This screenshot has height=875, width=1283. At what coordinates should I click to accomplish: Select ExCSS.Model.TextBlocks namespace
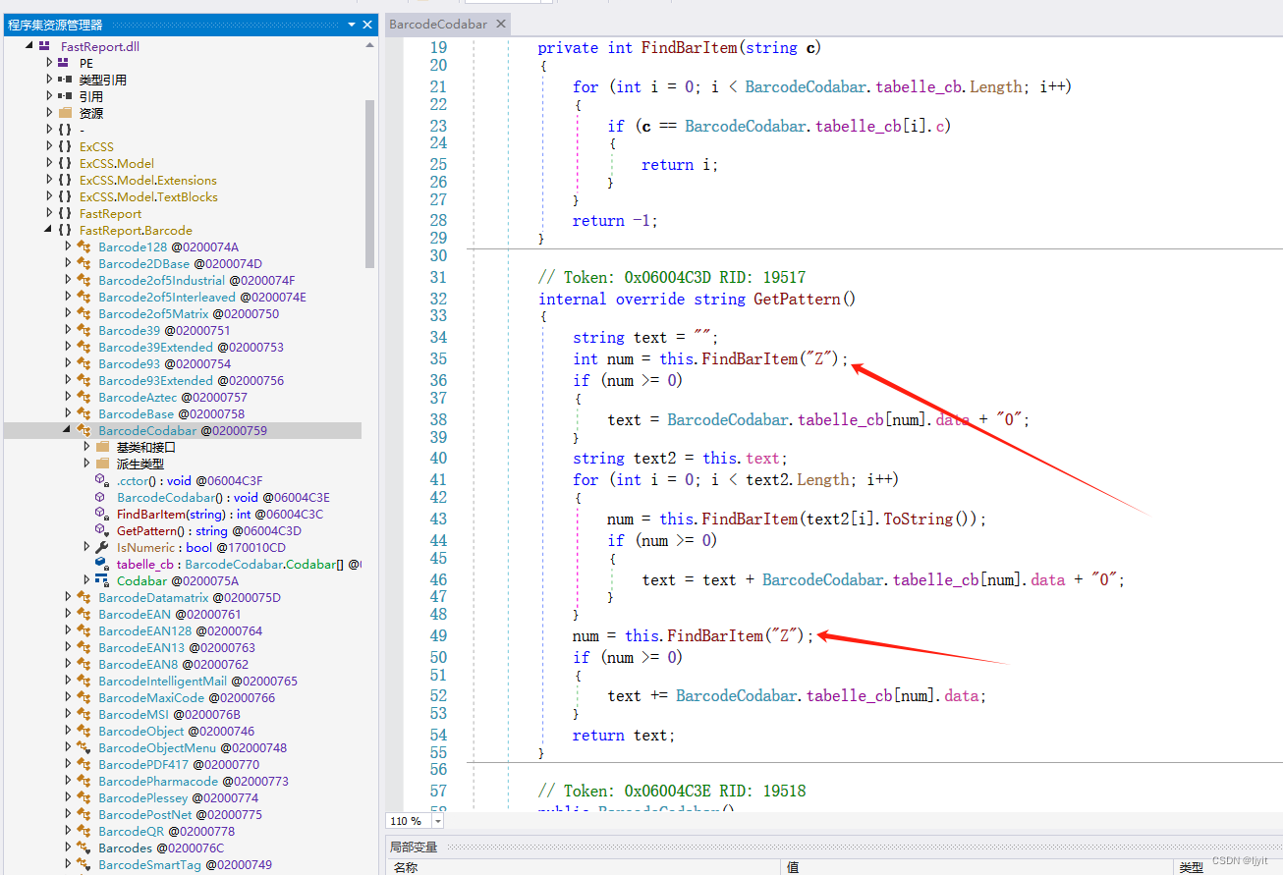(148, 196)
